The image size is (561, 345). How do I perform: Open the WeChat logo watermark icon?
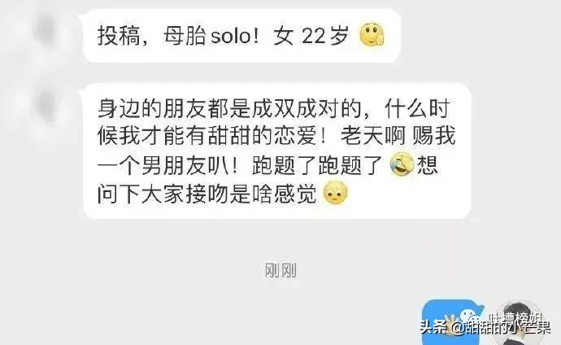point(472,317)
